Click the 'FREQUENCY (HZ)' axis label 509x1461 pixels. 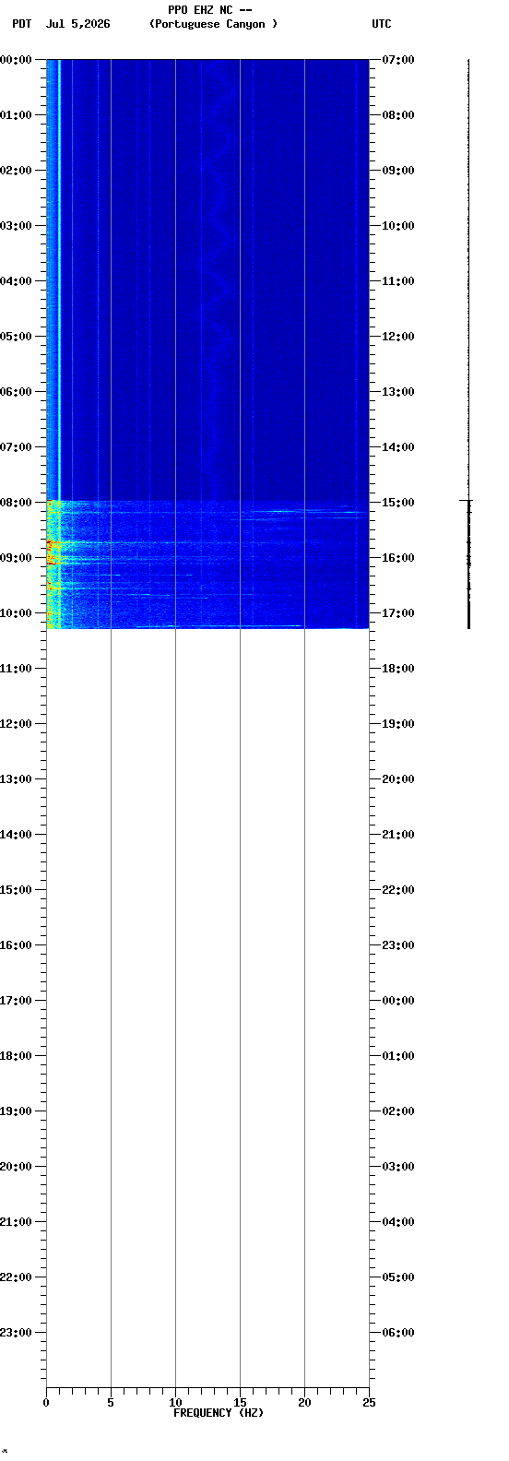(219, 1413)
